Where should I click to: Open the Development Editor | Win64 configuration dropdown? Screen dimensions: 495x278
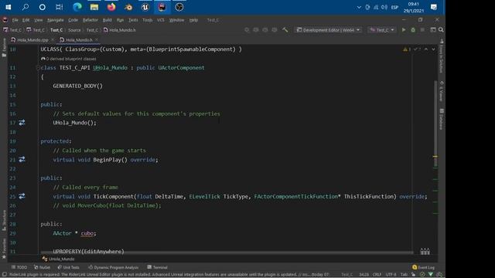(x=328, y=30)
